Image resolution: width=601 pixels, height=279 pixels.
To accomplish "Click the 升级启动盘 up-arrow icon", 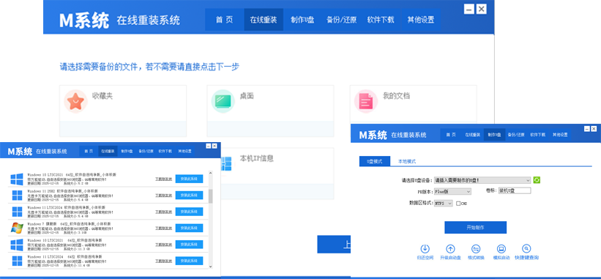I will point(451,248).
